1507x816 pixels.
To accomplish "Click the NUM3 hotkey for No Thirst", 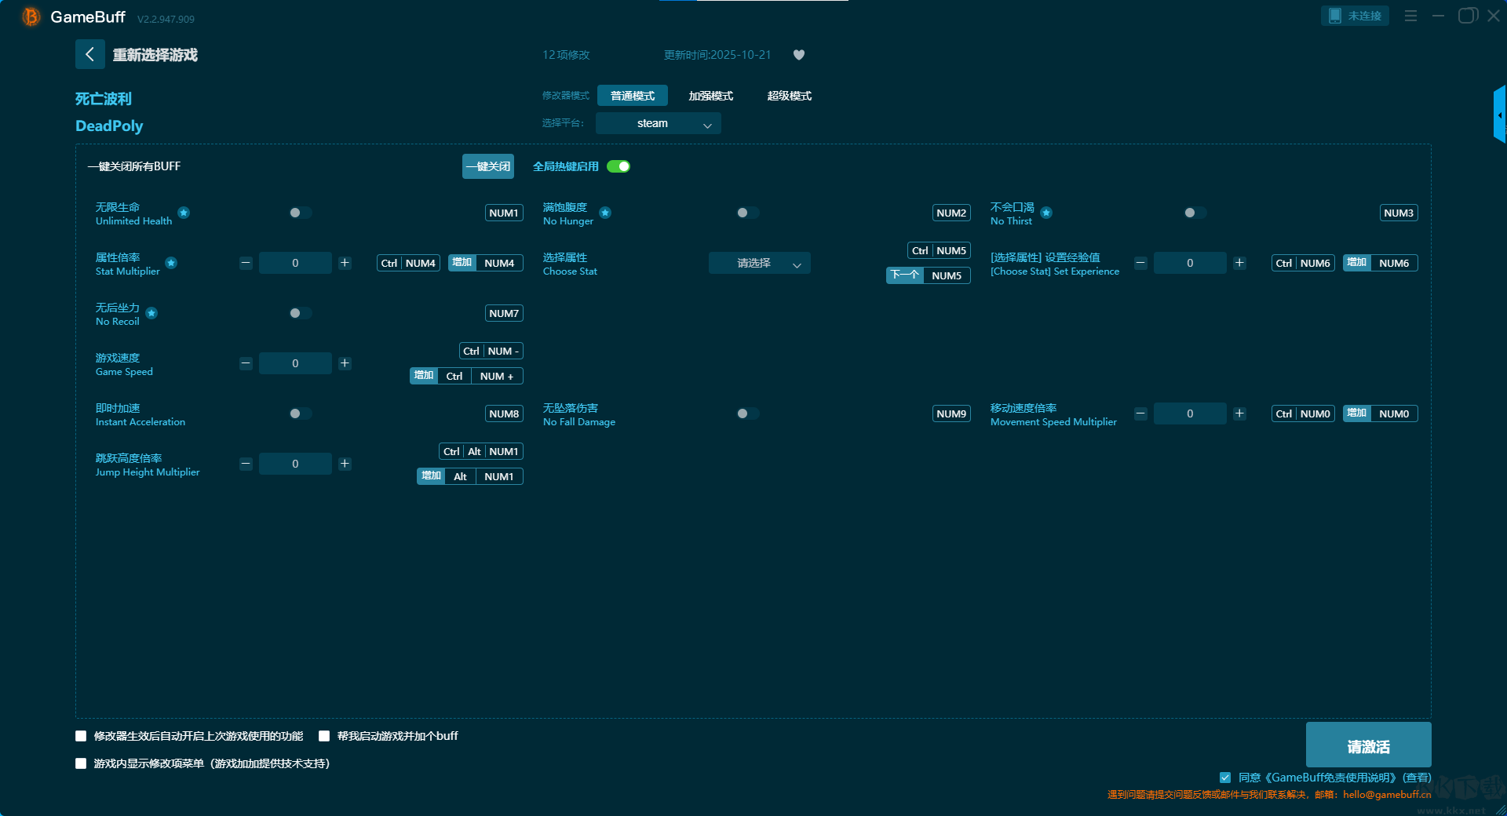I will pos(1399,213).
